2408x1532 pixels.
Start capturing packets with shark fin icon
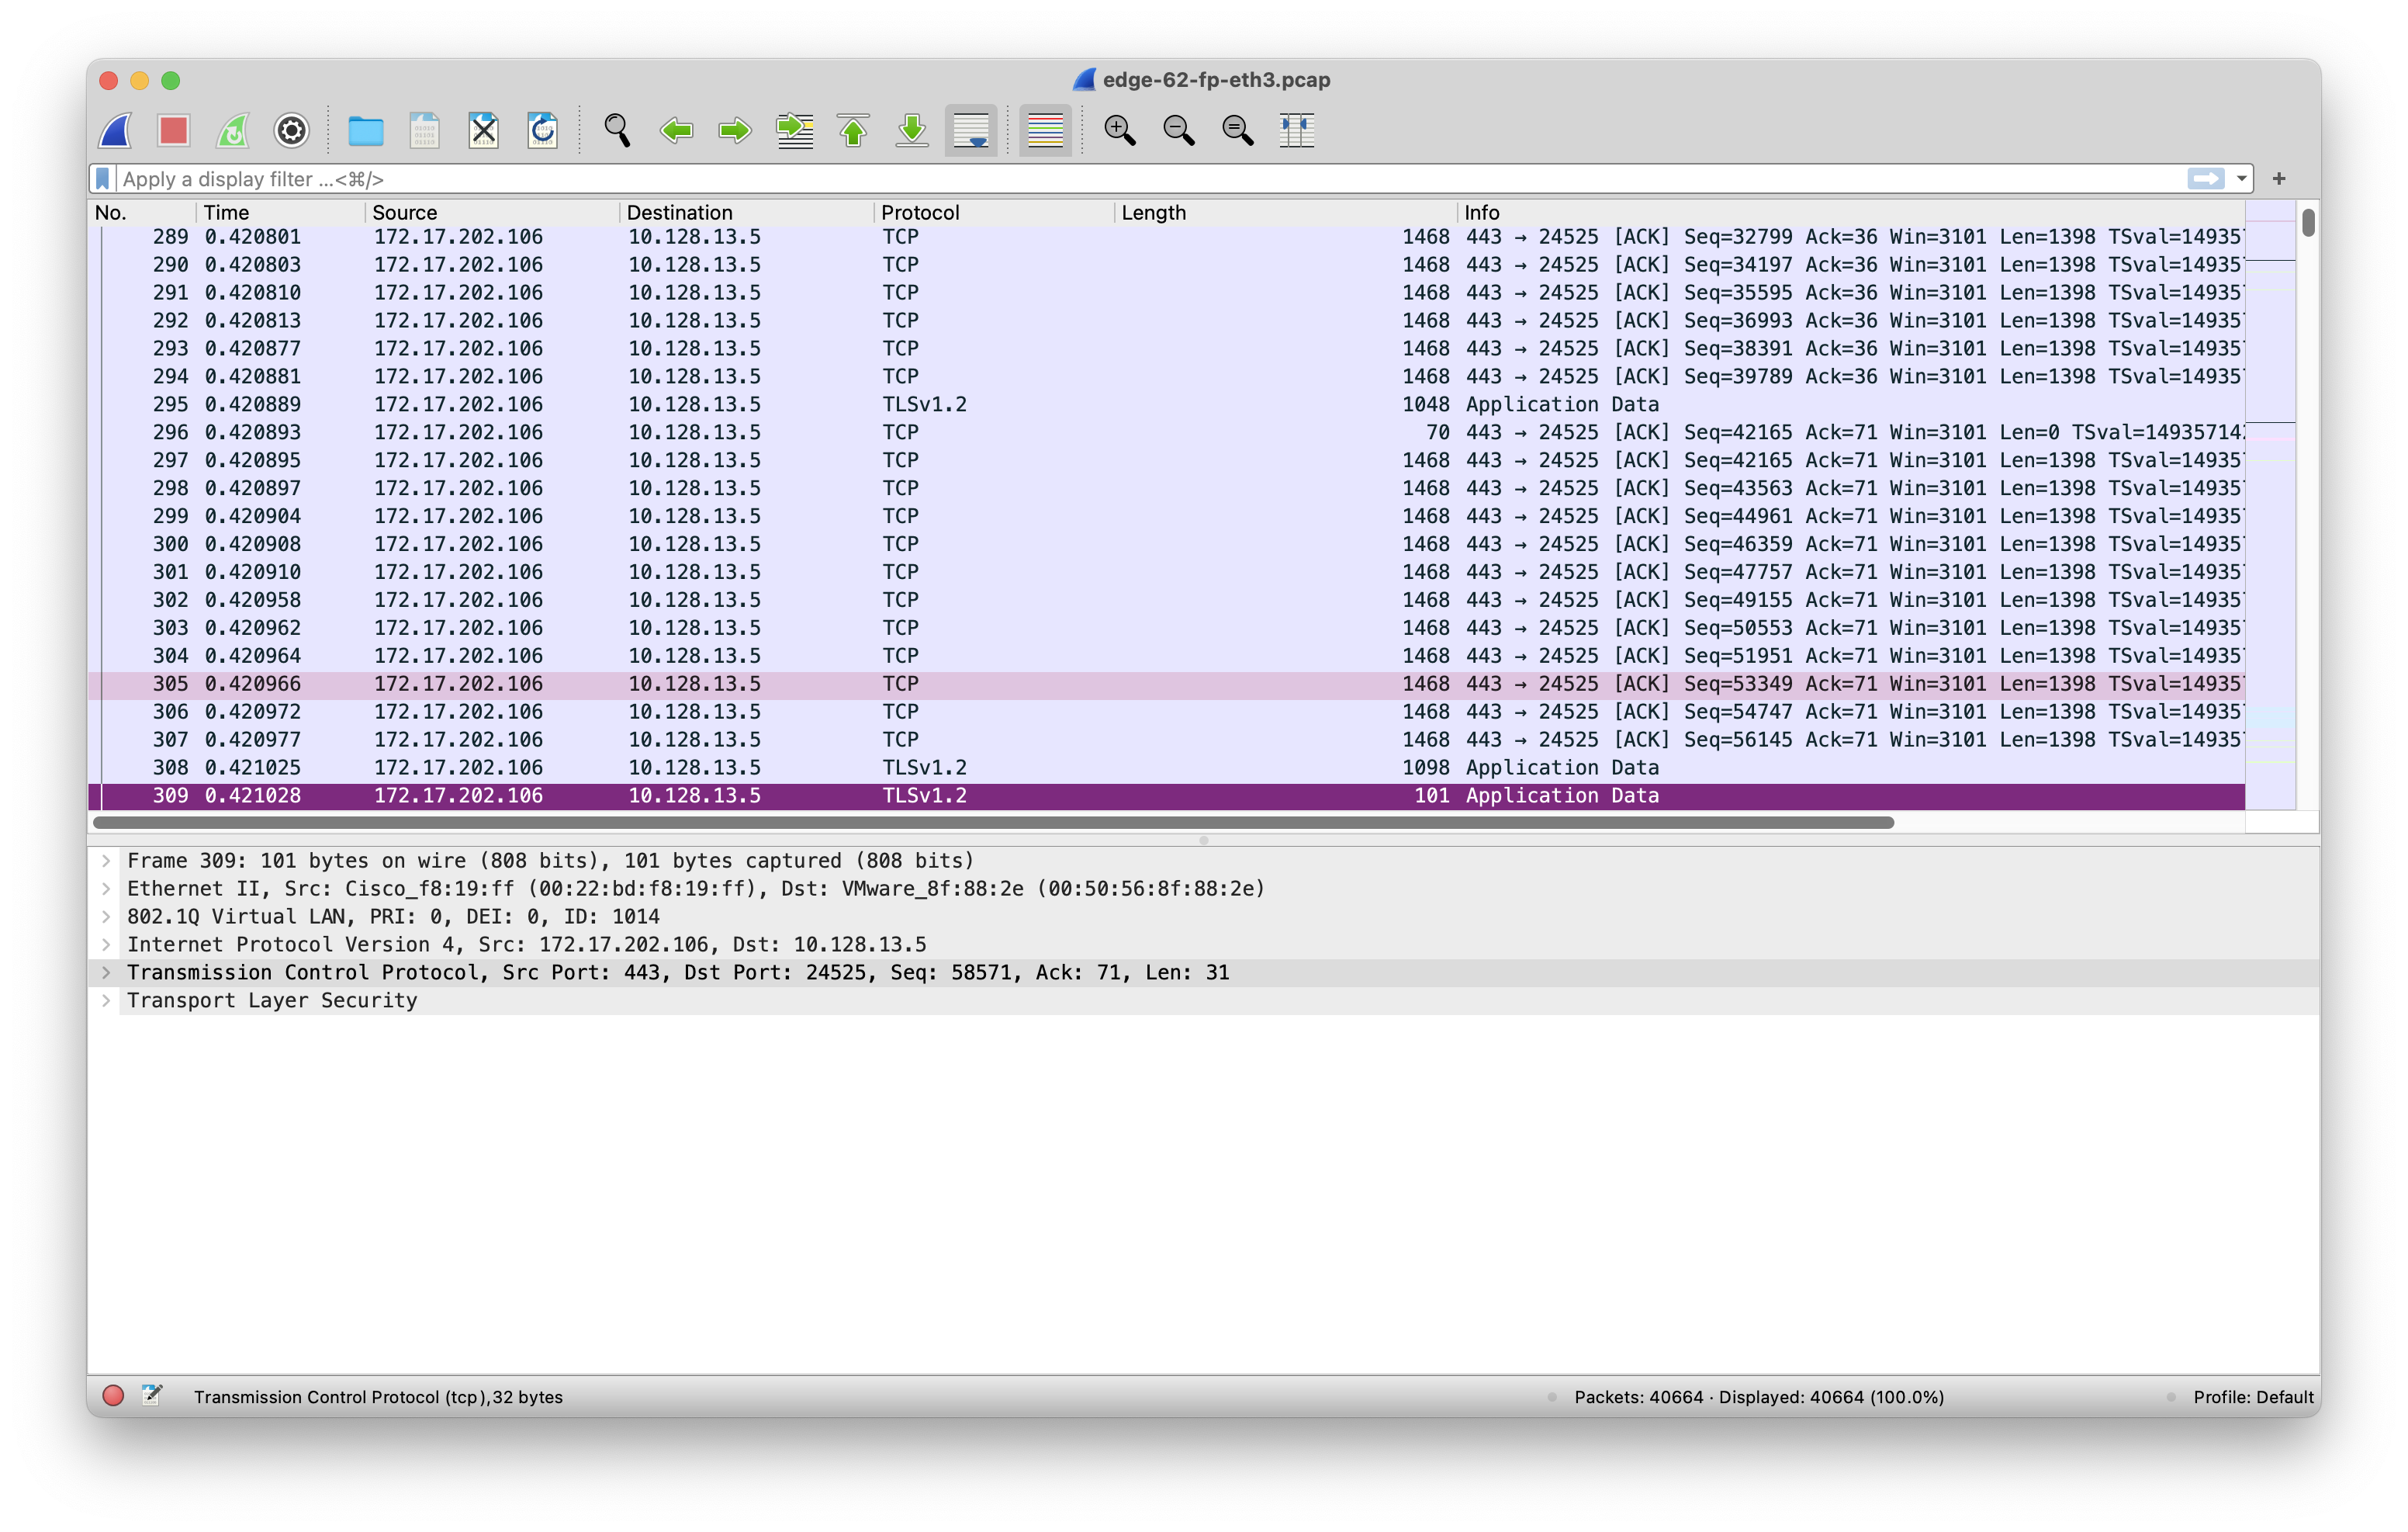(116, 130)
